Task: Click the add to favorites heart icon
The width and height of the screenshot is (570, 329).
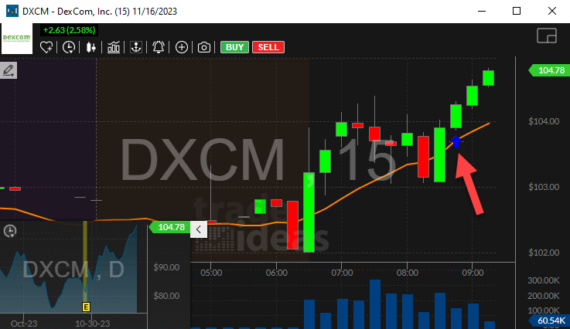Action: click(47, 47)
